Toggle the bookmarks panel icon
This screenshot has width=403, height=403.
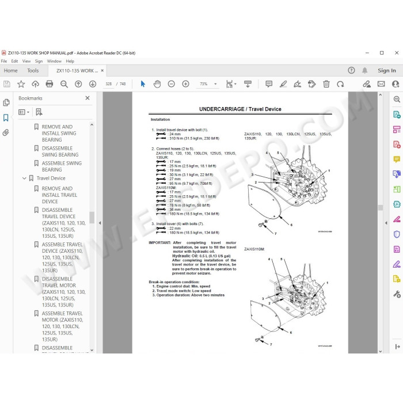coord(6,117)
